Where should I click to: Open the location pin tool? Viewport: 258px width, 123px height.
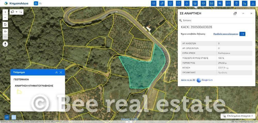point(236,3)
